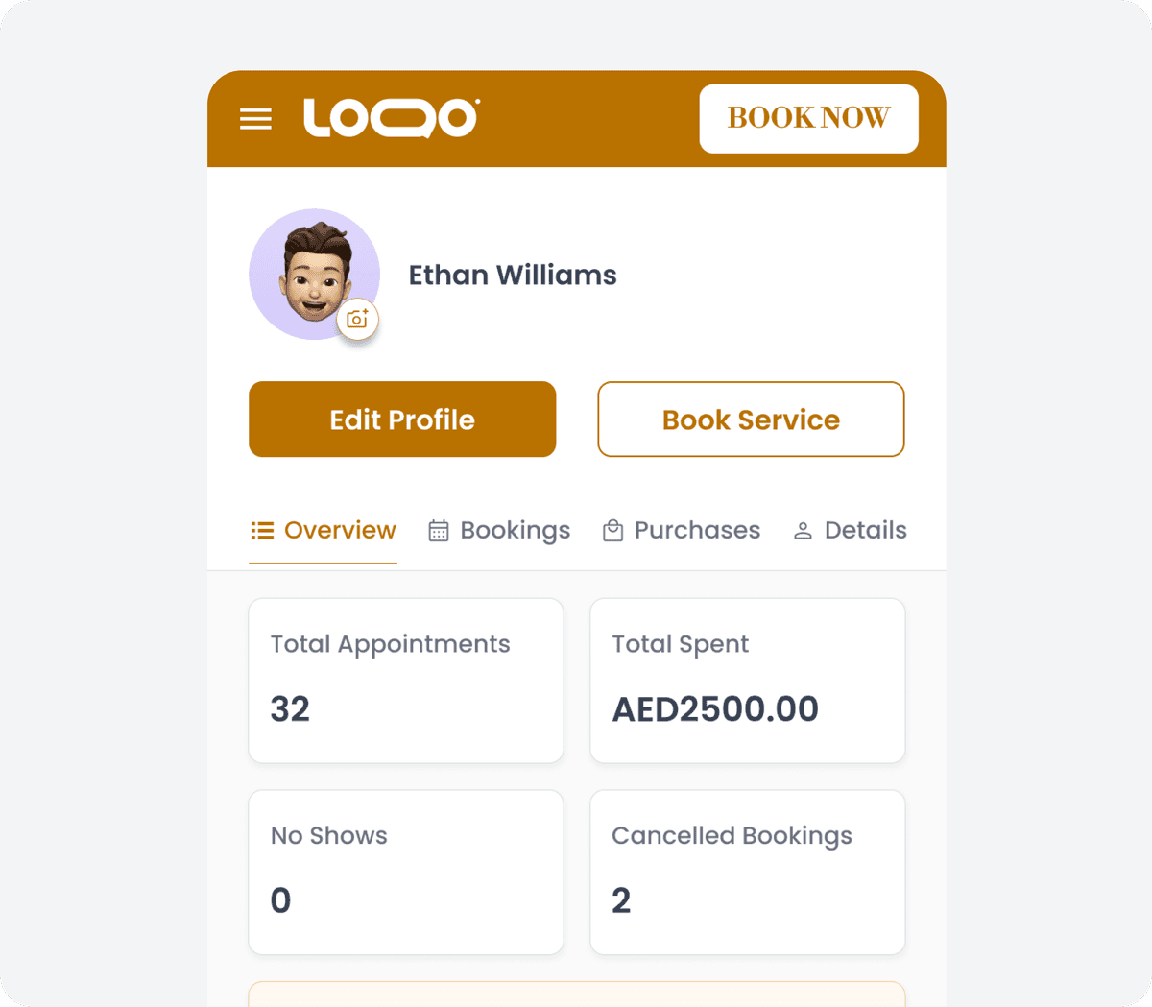Click the person icon beside Details
The image size is (1152, 1007).
click(803, 531)
